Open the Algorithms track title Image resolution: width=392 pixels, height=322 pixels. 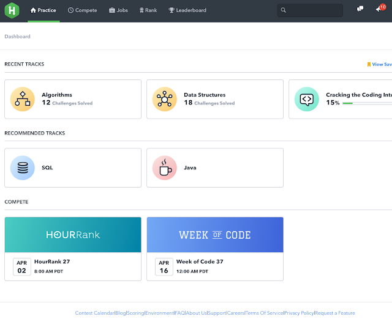(57, 95)
